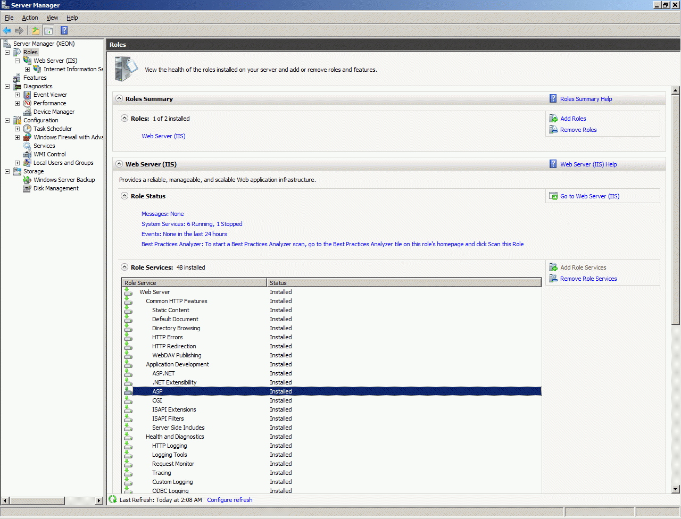
Task: Select the Server Side Includes row
Action: (332, 428)
